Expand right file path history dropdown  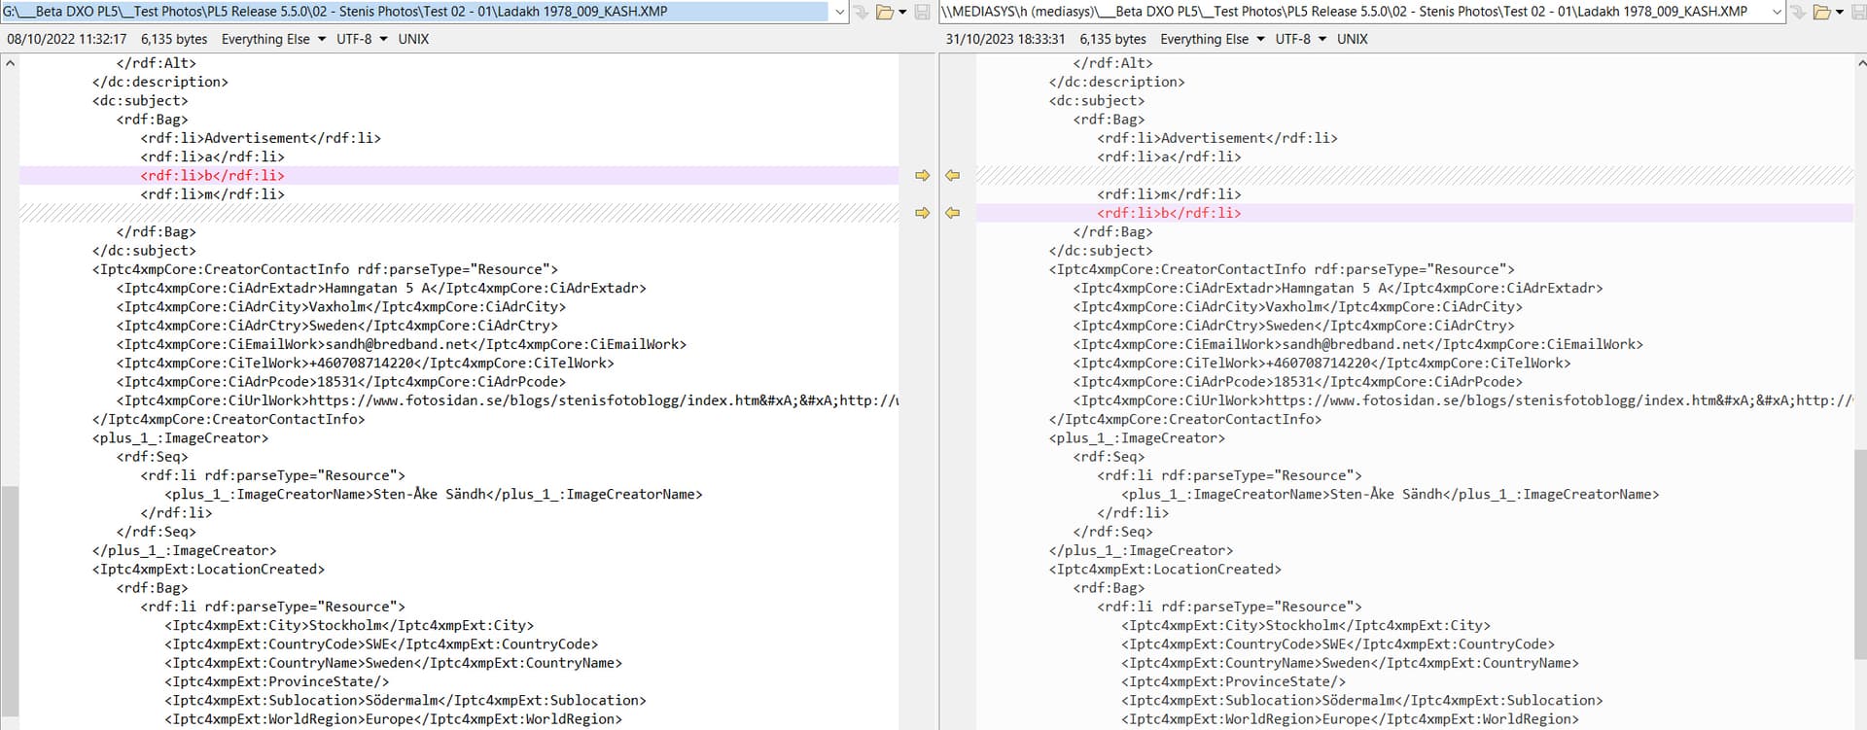point(1778,12)
